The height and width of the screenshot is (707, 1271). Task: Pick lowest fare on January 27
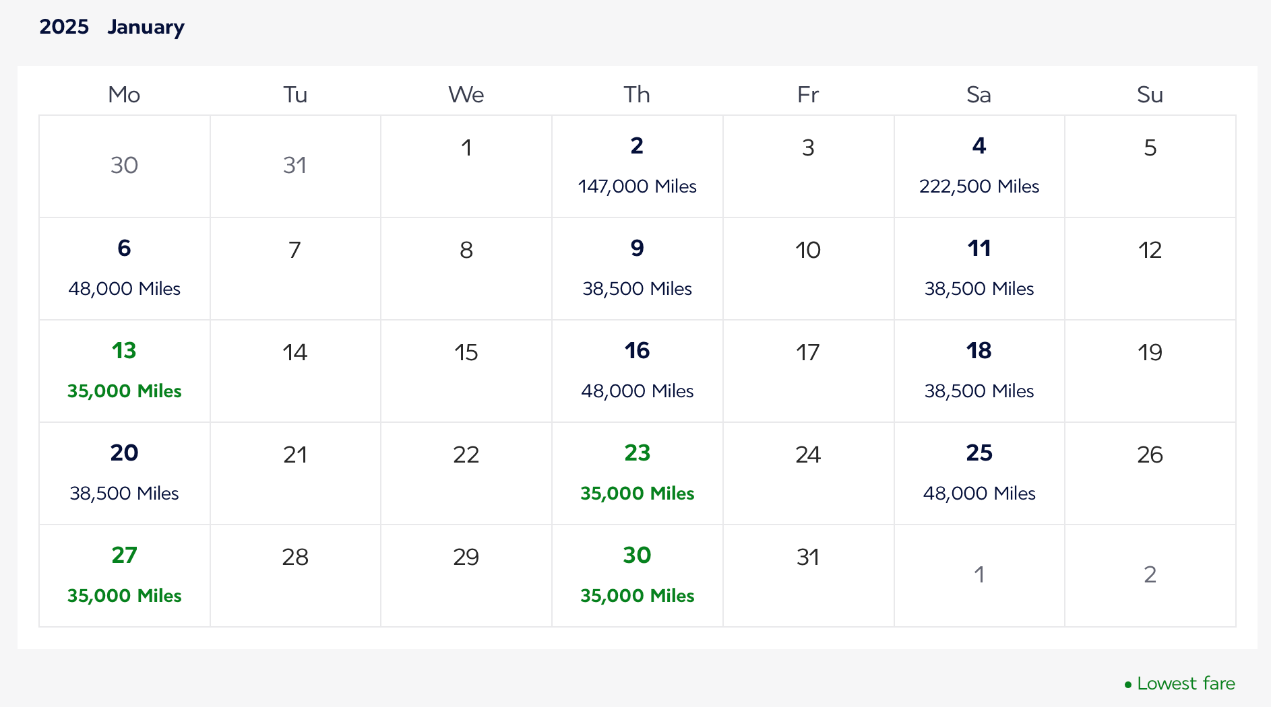coord(125,576)
